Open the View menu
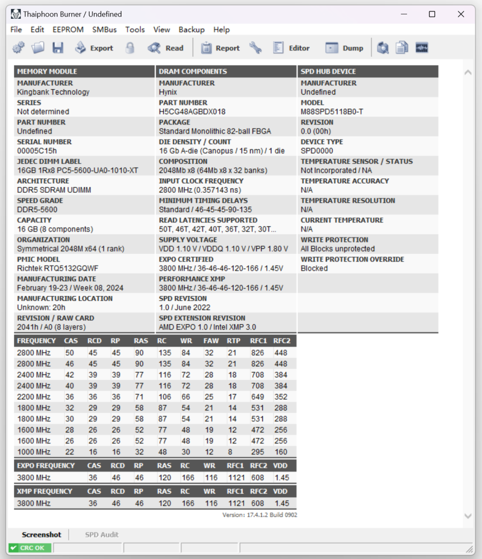The image size is (482, 559). [162, 29]
